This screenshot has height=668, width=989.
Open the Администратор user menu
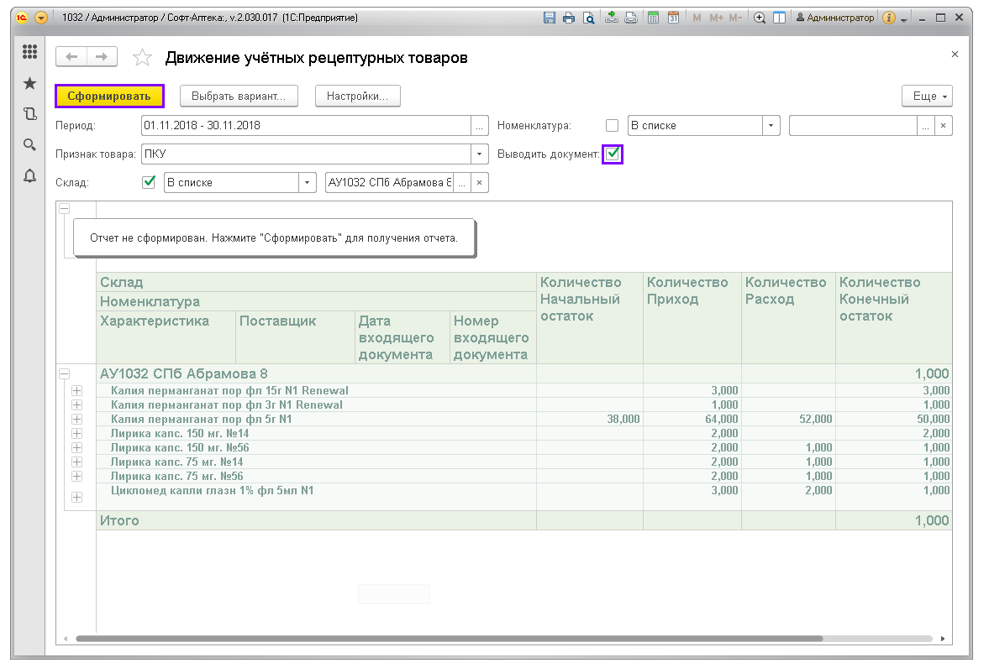pyautogui.click(x=835, y=18)
